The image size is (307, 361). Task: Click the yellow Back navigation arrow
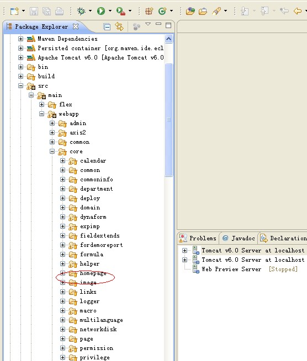tap(298, 11)
